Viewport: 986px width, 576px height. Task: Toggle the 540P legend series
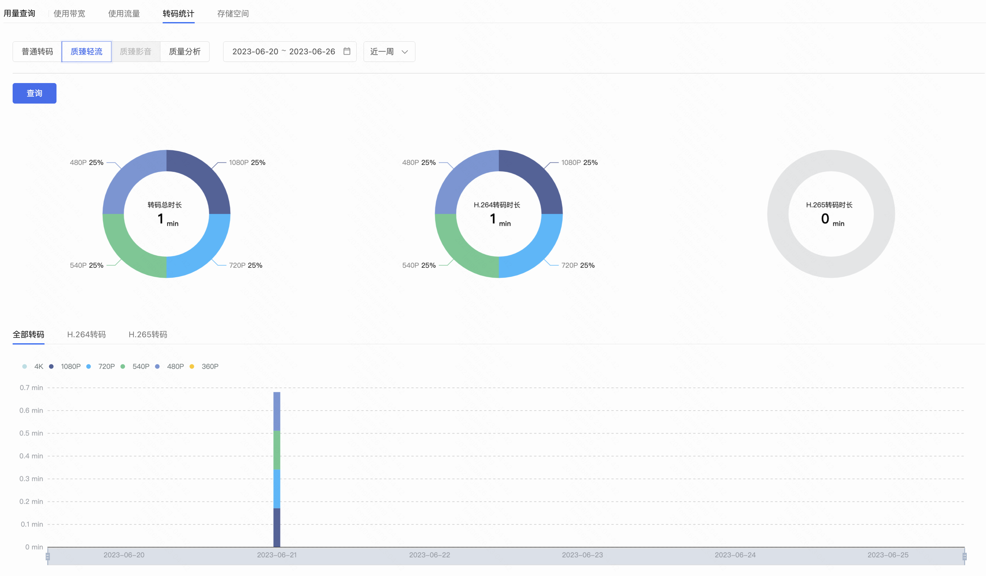coord(135,367)
